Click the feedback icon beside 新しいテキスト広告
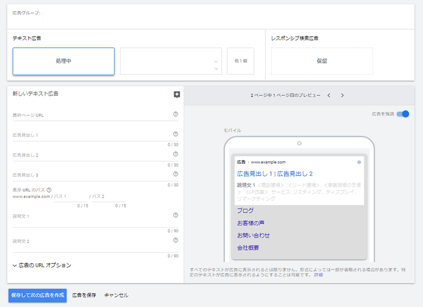This screenshot has width=423, height=307. pyautogui.click(x=177, y=95)
